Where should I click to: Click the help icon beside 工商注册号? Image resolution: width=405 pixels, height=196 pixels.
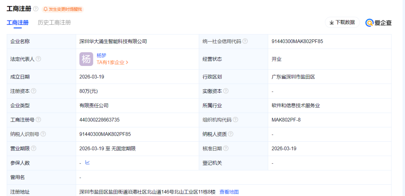38,120
